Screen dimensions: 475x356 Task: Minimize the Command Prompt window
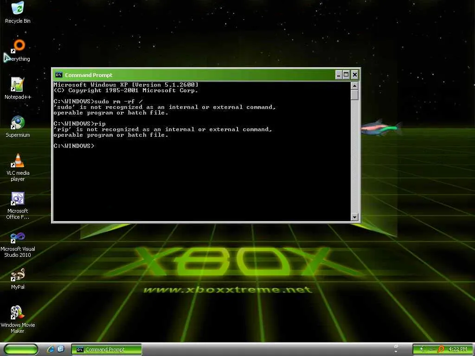point(339,75)
